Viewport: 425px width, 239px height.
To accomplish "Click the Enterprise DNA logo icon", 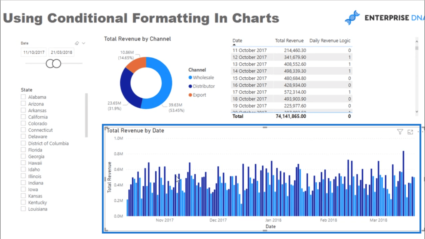I will click(352, 18).
